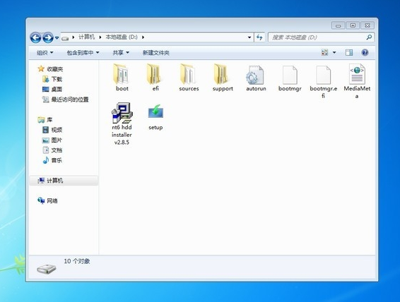Click the search magnifier icon

tap(369, 37)
